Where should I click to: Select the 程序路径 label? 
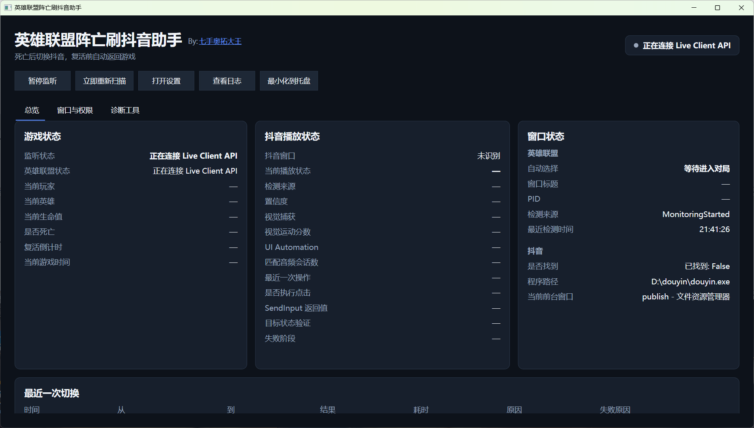point(543,282)
